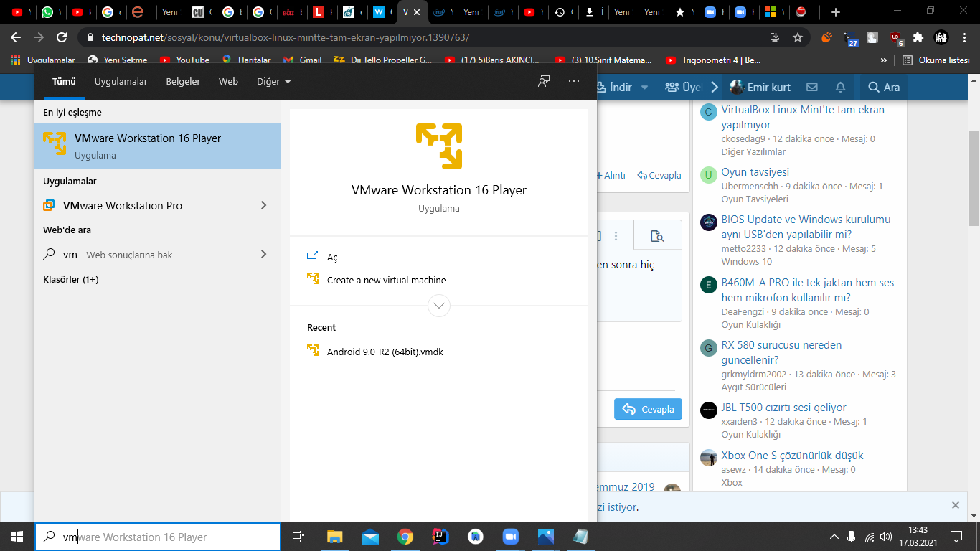Open the Oyun tavsiyesi thread link

(755, 172)
